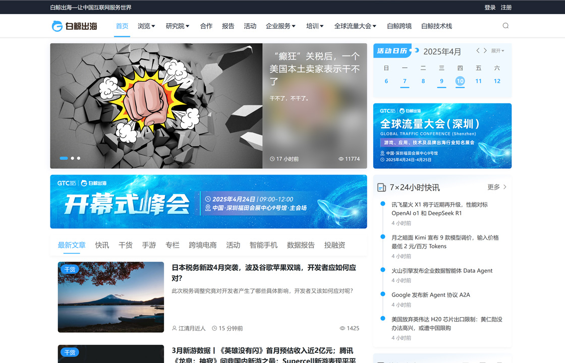Select second carousel indicator dot
Image resolution: width=565 pixels, height=363 pixels.
[x=73, y=158]
